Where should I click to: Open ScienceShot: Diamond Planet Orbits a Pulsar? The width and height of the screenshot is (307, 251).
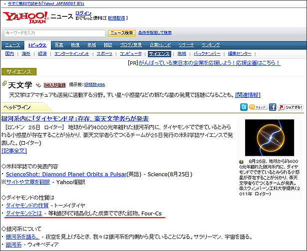66,174
